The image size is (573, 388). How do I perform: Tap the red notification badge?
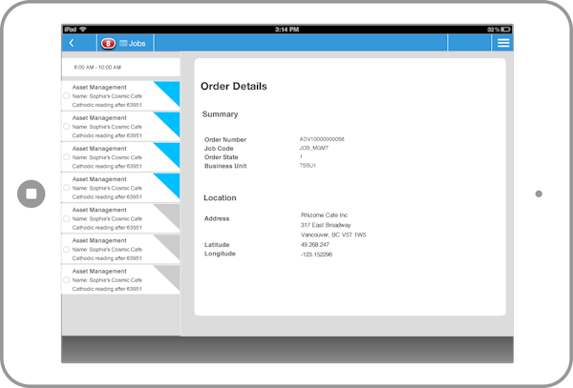pyautogui.click(x=108, y=43)
